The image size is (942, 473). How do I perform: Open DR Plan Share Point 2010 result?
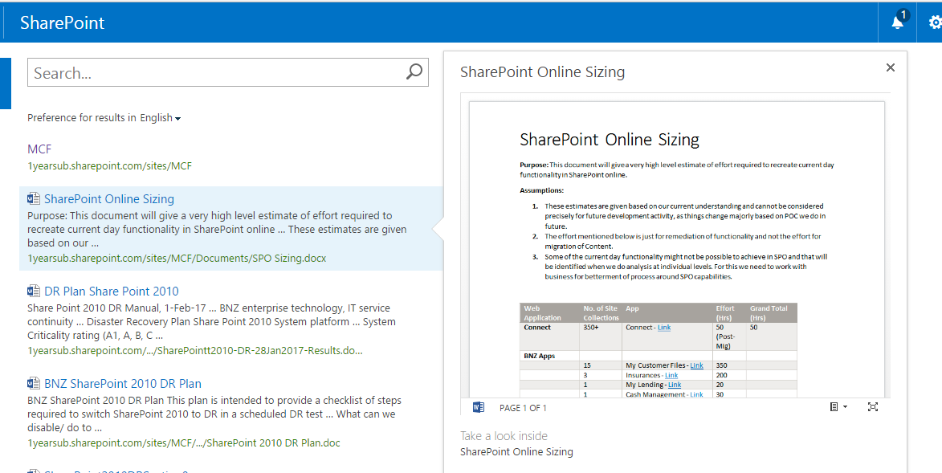(x=112, y=291)
